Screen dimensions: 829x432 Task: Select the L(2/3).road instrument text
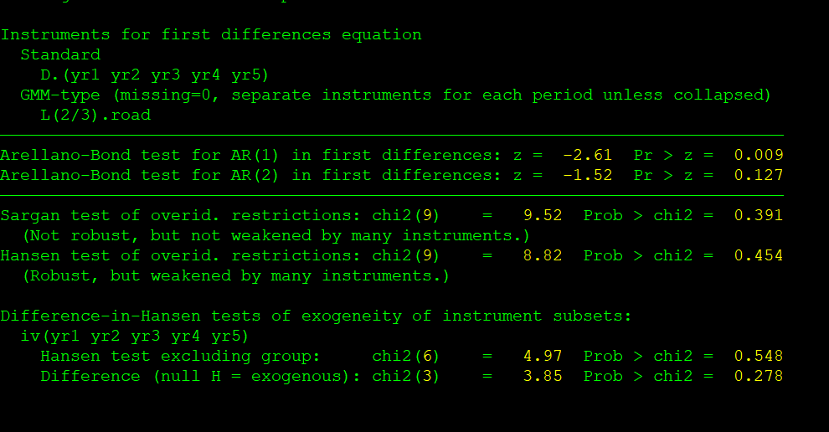tap(95, 116)
